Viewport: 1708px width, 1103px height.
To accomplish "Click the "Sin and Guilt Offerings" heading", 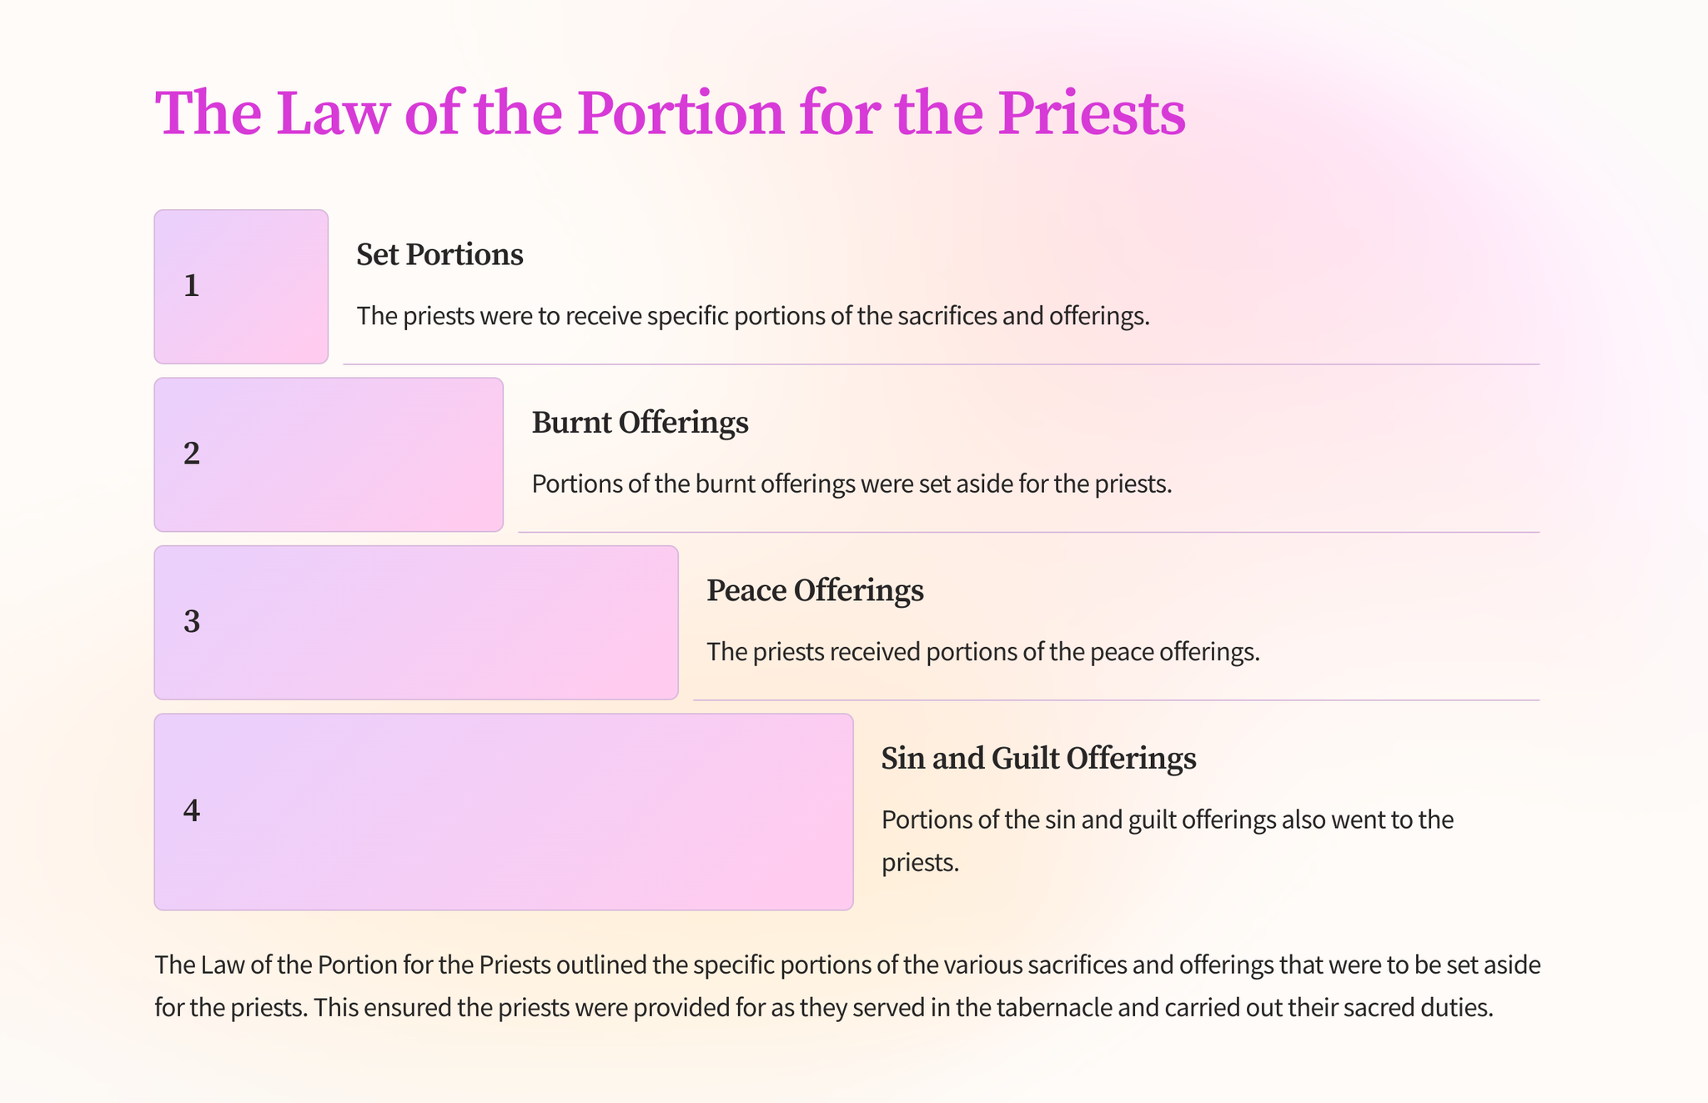I will point(1038,758).
